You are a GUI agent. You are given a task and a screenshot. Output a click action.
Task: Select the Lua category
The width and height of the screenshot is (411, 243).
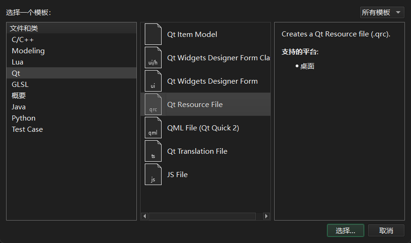71,62
